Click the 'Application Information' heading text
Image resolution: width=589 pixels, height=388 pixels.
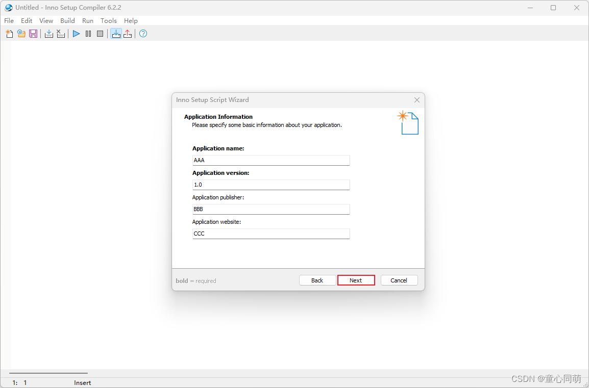click(218, 117)
